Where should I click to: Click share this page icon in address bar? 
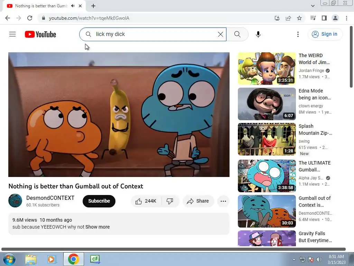click(288, 18)
